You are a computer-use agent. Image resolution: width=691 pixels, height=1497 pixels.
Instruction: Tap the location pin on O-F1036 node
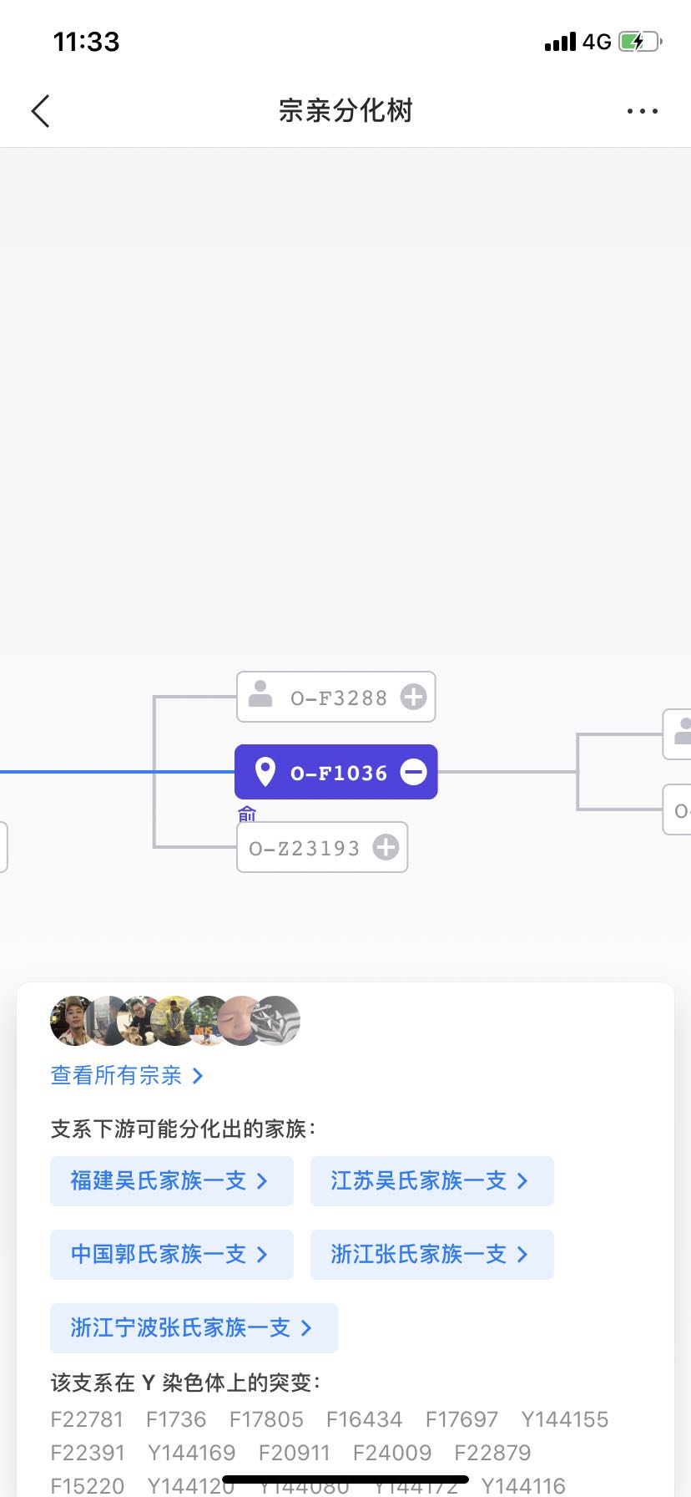point(265,772)
